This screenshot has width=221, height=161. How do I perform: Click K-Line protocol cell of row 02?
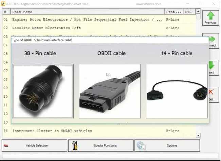(173, 28)
